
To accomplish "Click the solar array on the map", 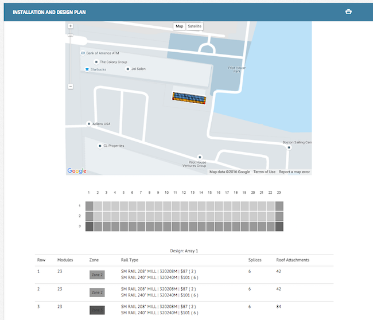I will pos(189,97).
